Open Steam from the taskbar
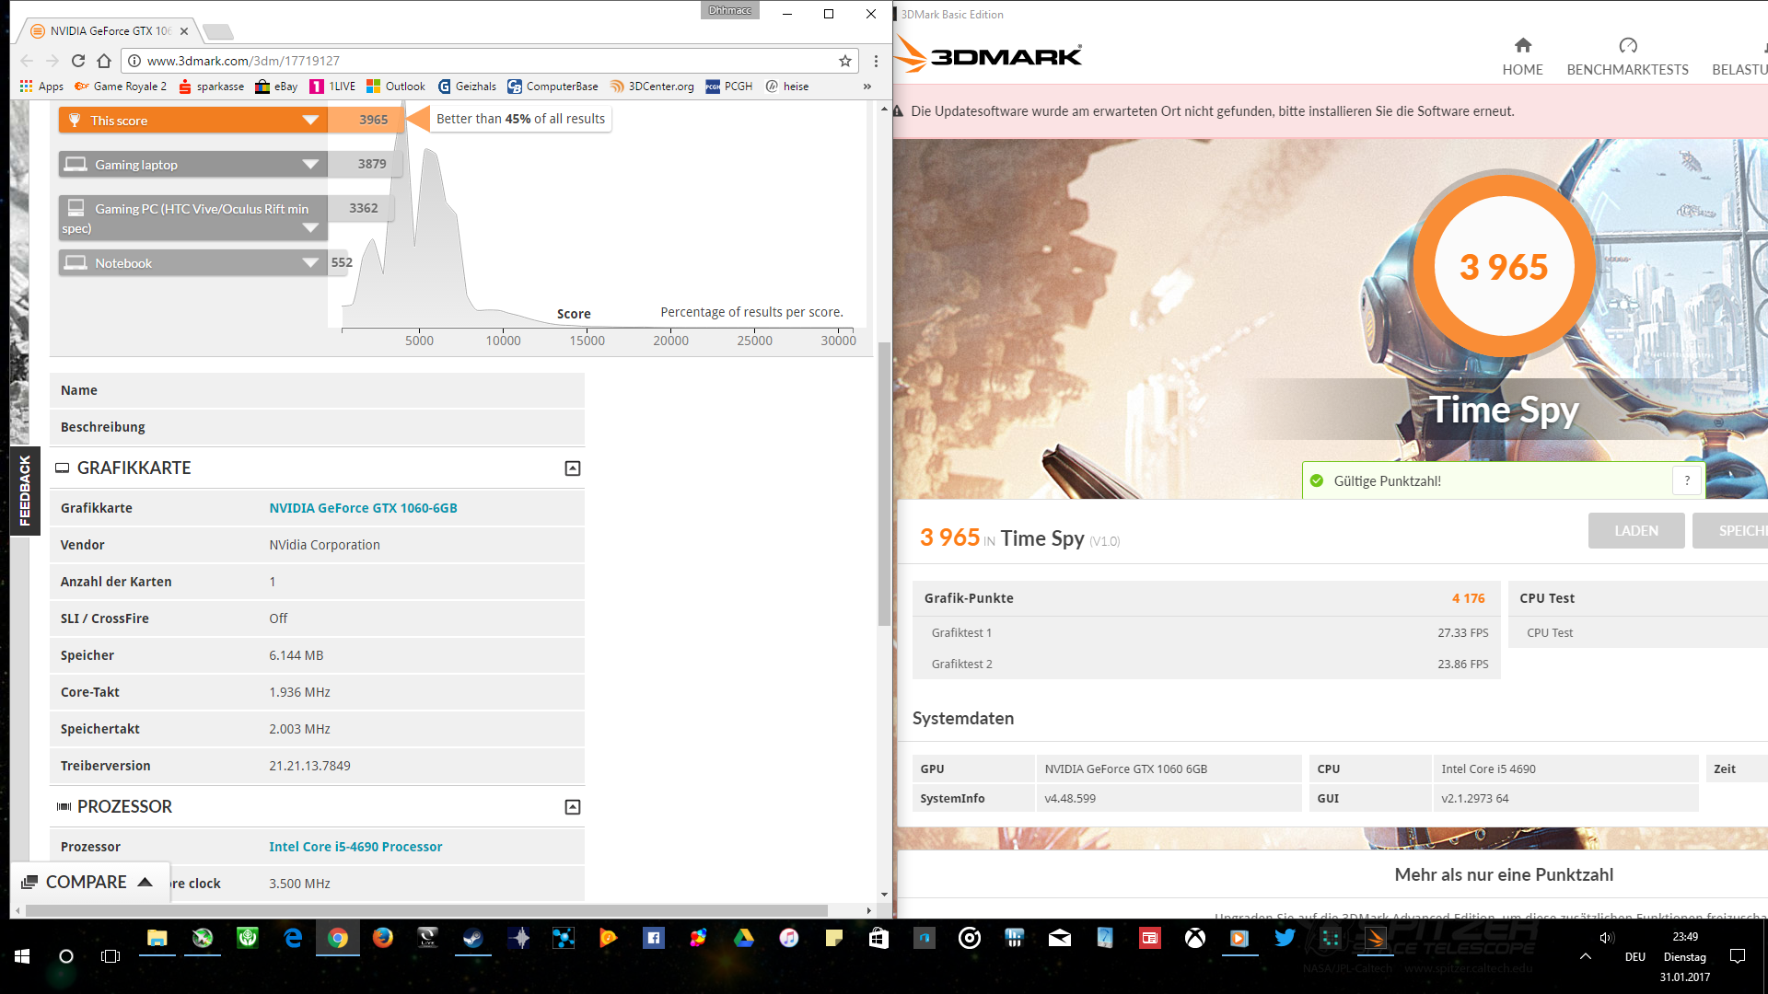This screenshot has height=994, width=1768. (x=472, y=938)
